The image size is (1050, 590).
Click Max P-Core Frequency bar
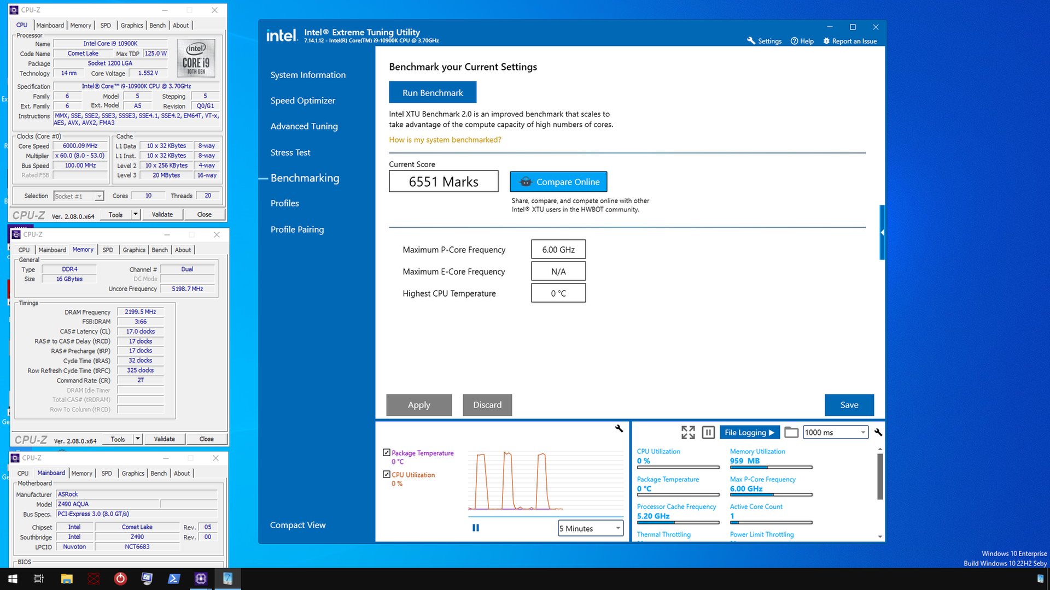click(771, 495)
